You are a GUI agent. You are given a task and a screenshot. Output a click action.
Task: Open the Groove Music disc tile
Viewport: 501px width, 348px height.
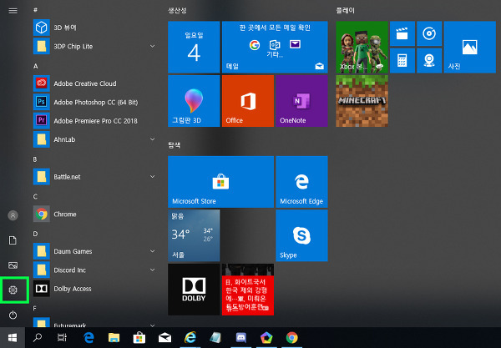pos(429,33)
